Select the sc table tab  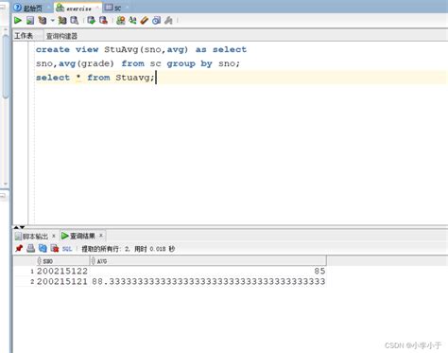(113, 8)
